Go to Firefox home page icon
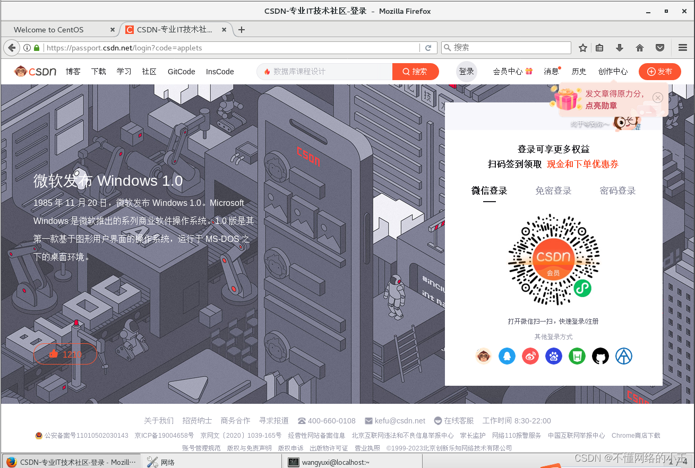The image size is (695, 468). tap(640, 48)
